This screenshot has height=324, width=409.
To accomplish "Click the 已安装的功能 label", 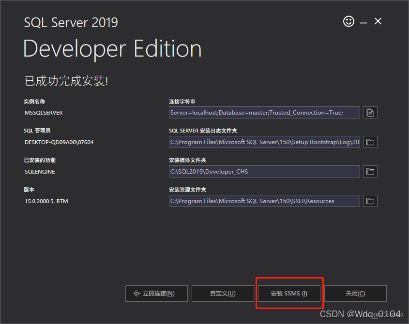I will click(39, 160).
